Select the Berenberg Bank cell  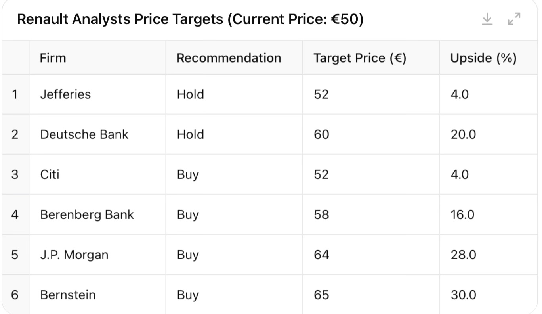pyautogui.click(x=87, y=214)
